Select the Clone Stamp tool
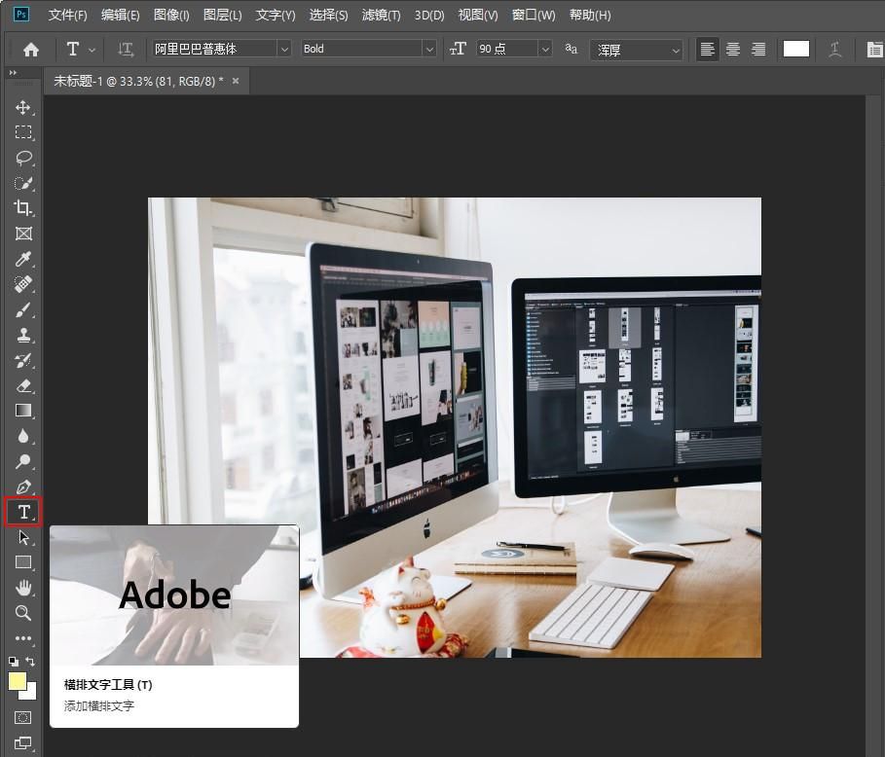 pos(23,335)
